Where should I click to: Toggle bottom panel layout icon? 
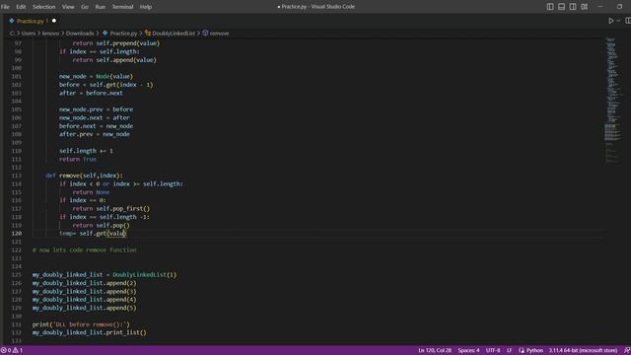(561, 7)
